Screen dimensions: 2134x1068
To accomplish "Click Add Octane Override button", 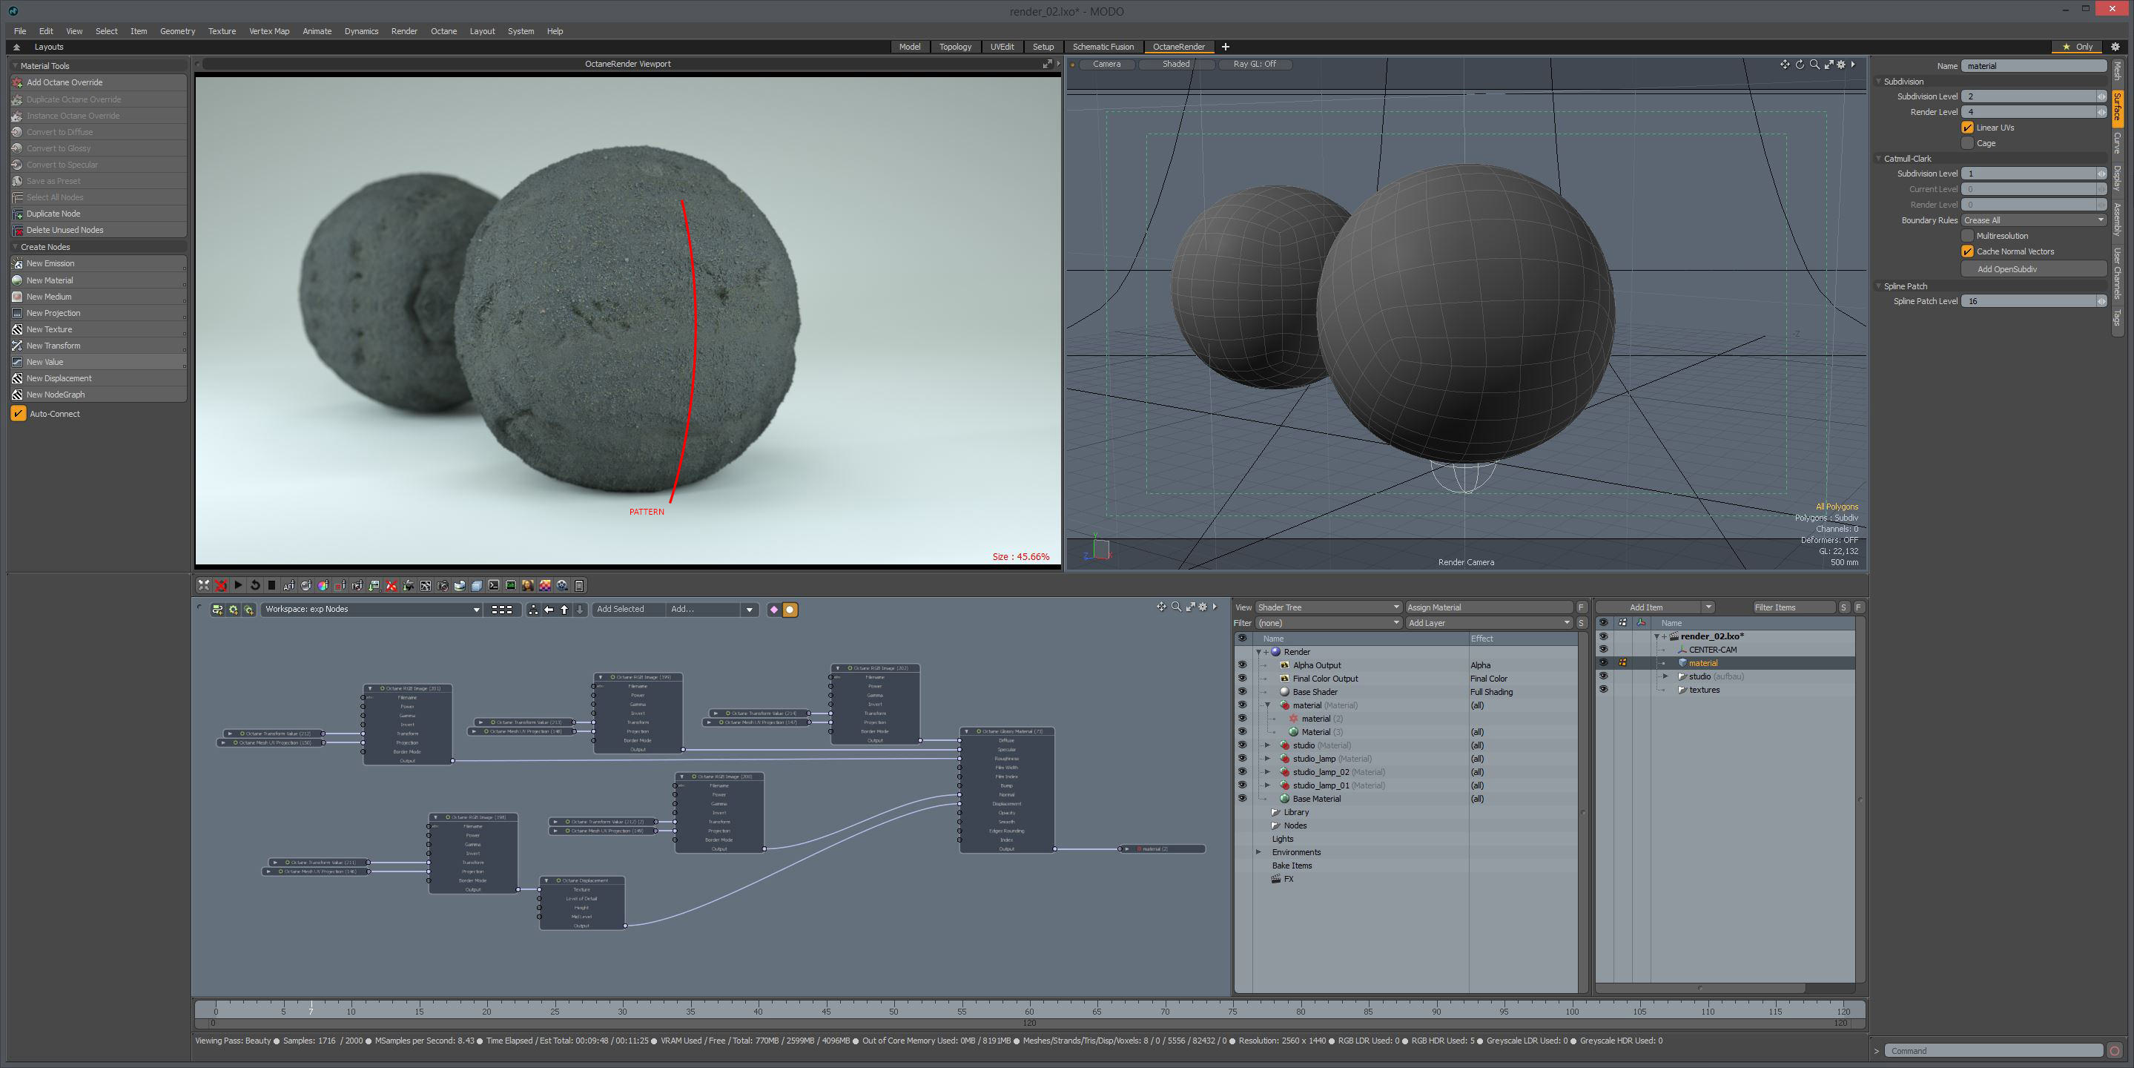I will [x=65, y=83].
